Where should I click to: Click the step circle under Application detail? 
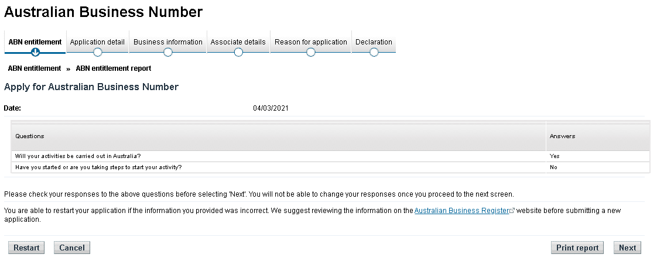pyautogui.click(x=98, y=52)
